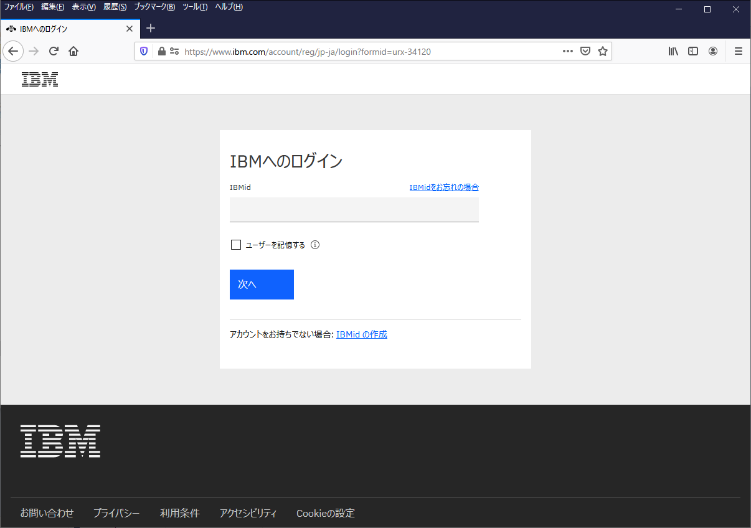Viewport: 751px width, 528px height.
Task: Open the ブックマーク menu
Action: click(x=154, y=7)
